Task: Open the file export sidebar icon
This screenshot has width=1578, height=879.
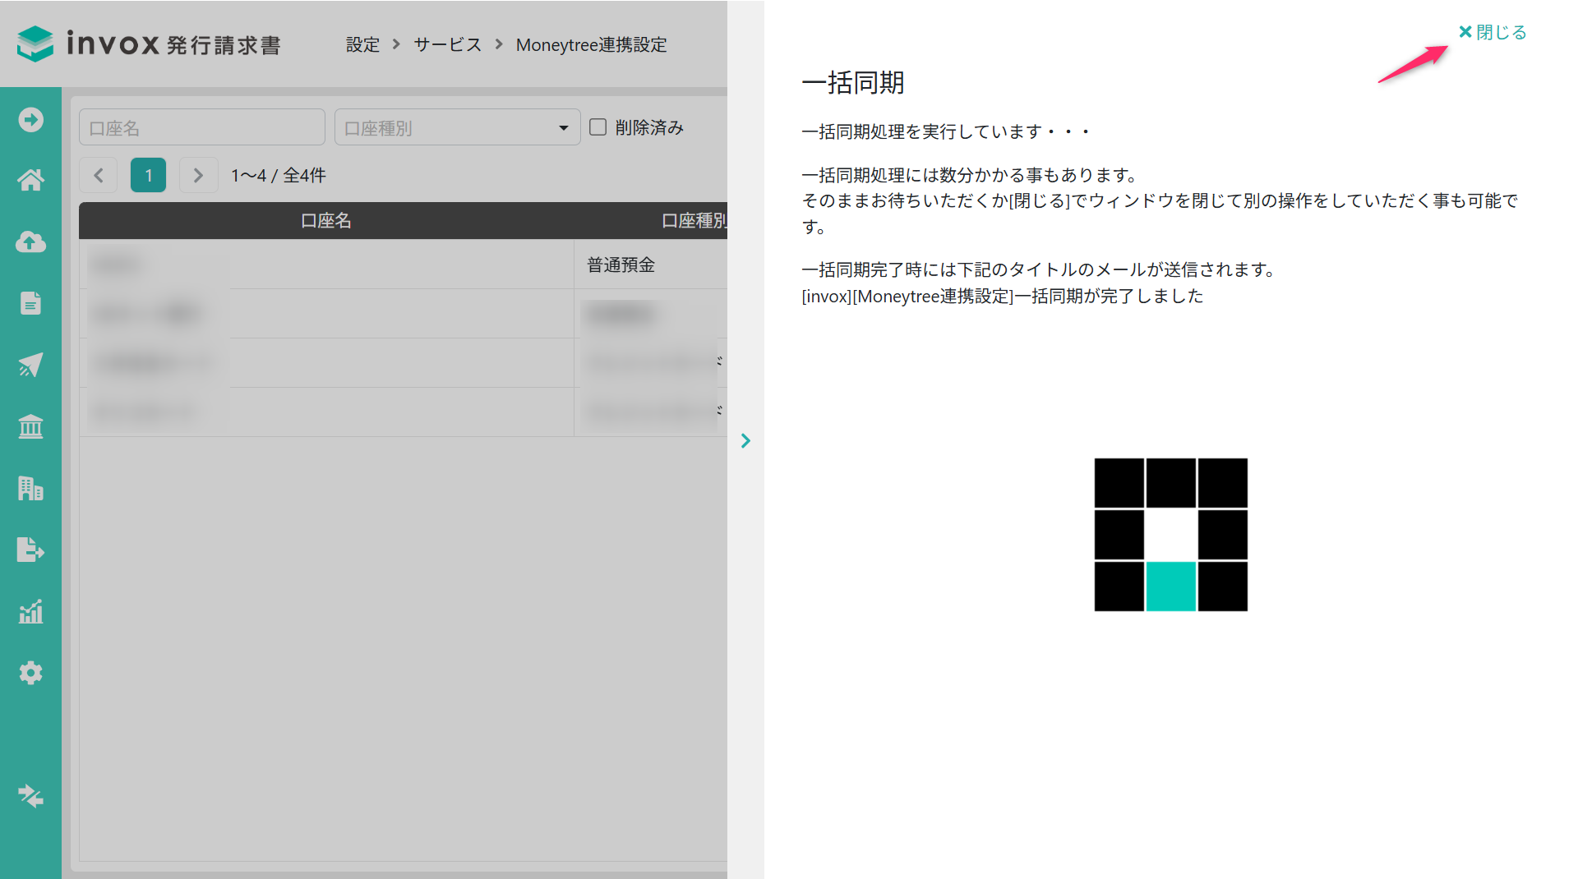Action: coord(30,550)
